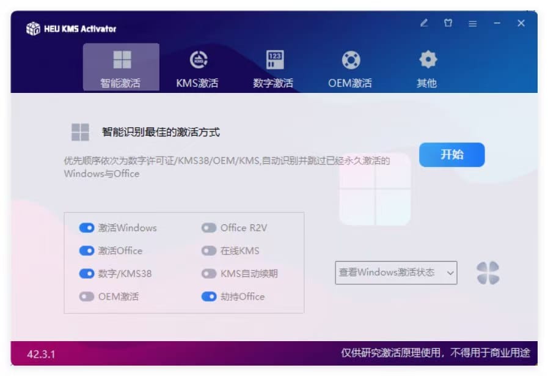Screen dimensions: 548x376
Task: Open the pencil edit icon in title bar
Action: pyautogui.click(x=424, y=23)
